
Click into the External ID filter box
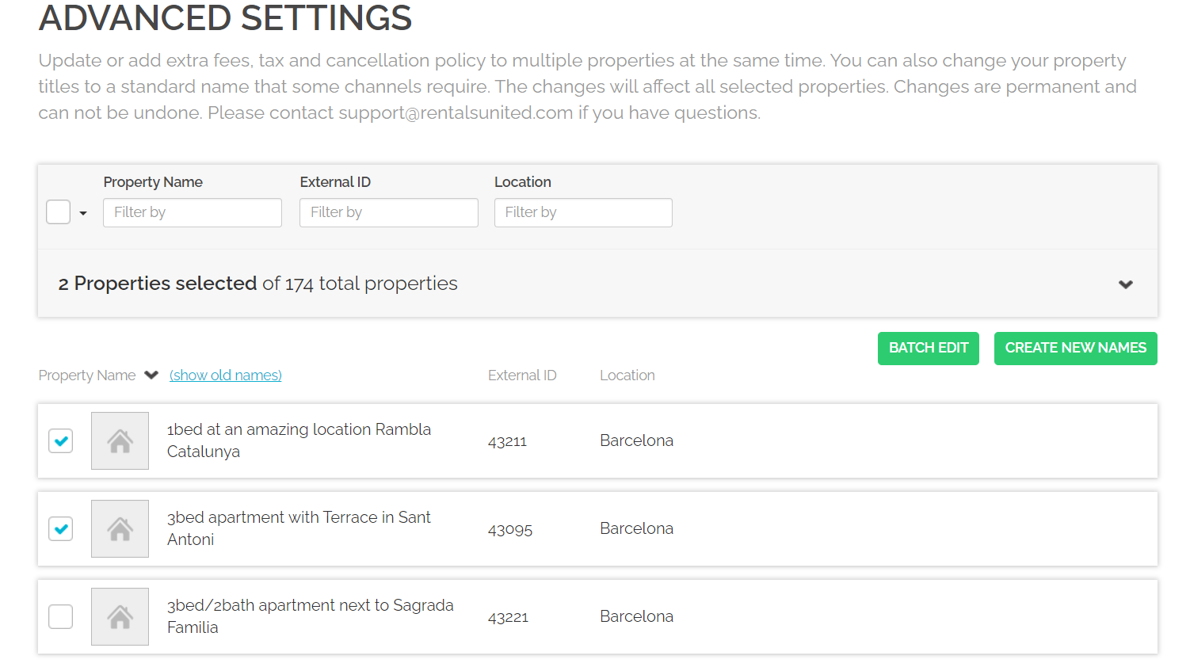388,212
